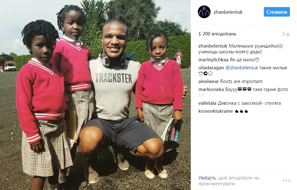Screen dimensions: 297x190
Task: View marinylichkaa commenter profile
Action: (213, 60)
